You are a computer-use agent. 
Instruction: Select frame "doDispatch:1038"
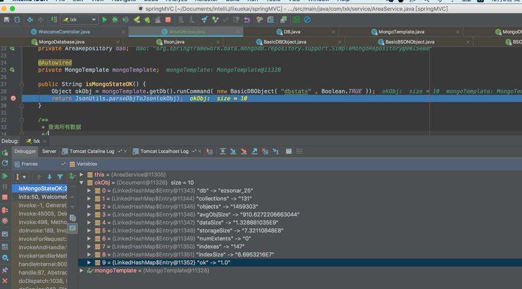40,281
